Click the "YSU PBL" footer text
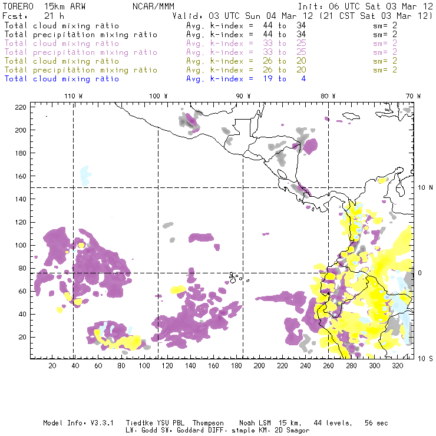The image size is (436, 436). point(171,423)
